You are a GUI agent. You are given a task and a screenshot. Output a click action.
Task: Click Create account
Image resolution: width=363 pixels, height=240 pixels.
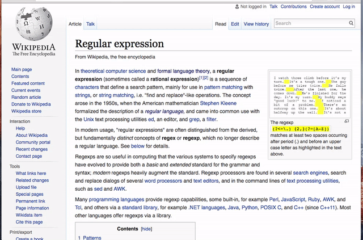324,6
